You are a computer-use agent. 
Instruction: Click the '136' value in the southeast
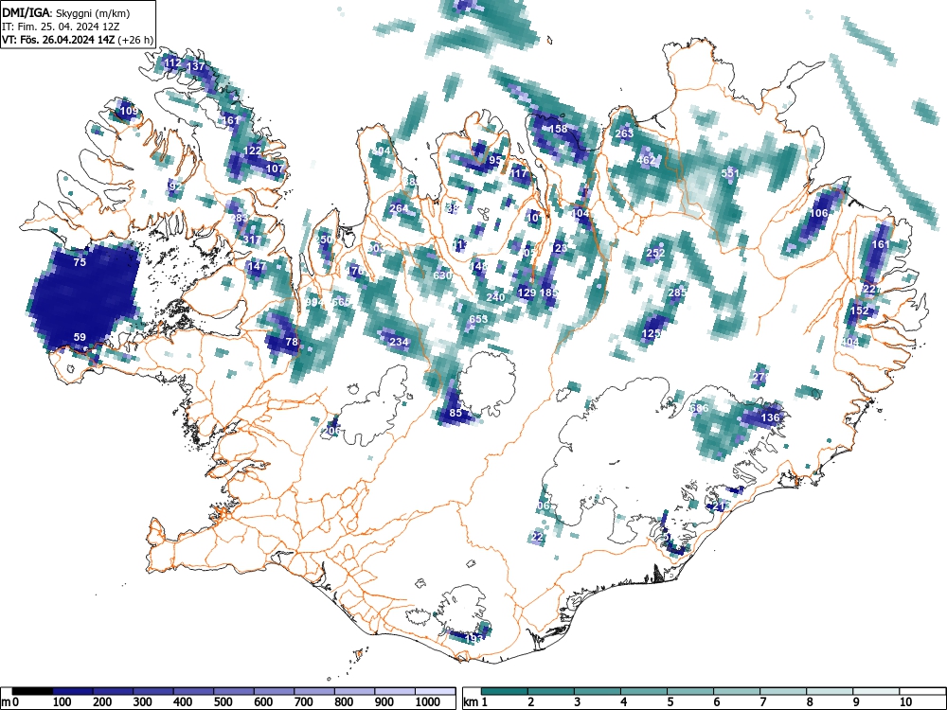(771, 417)
